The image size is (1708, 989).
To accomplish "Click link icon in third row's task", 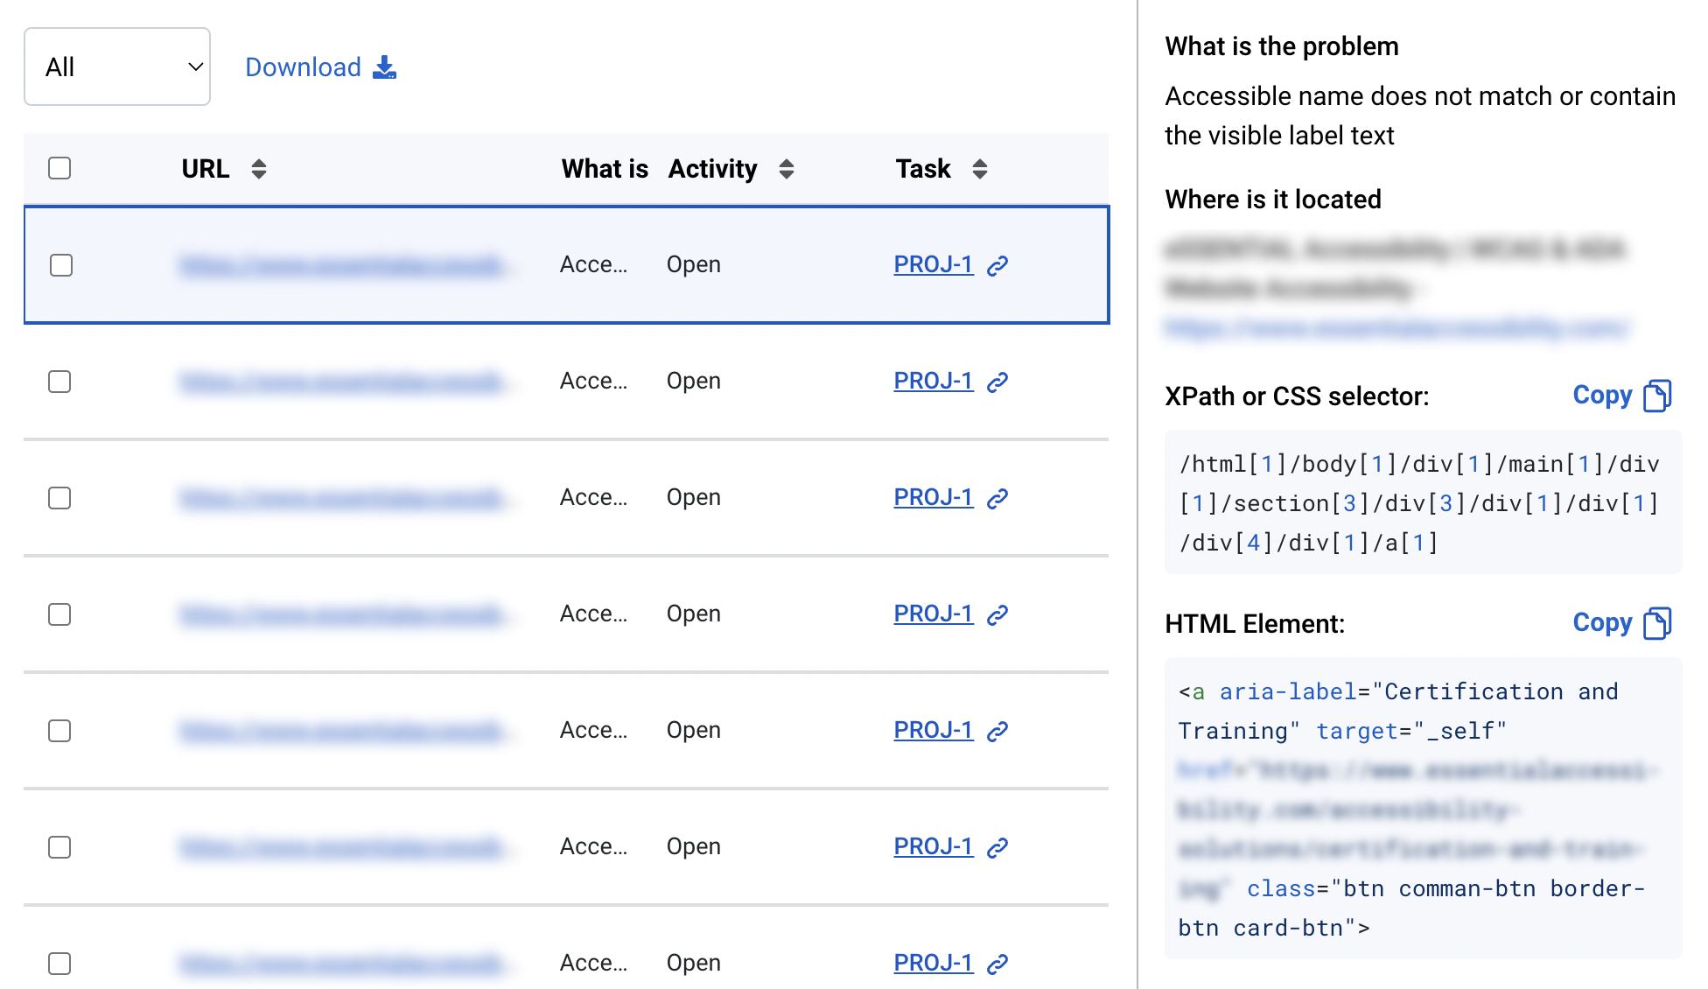I will pos(997,498).
